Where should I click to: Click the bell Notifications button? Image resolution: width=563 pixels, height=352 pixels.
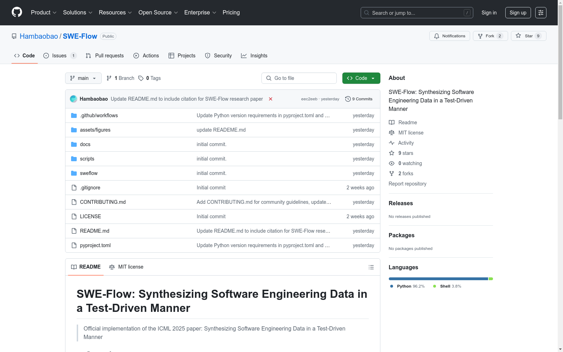(449, 36)
